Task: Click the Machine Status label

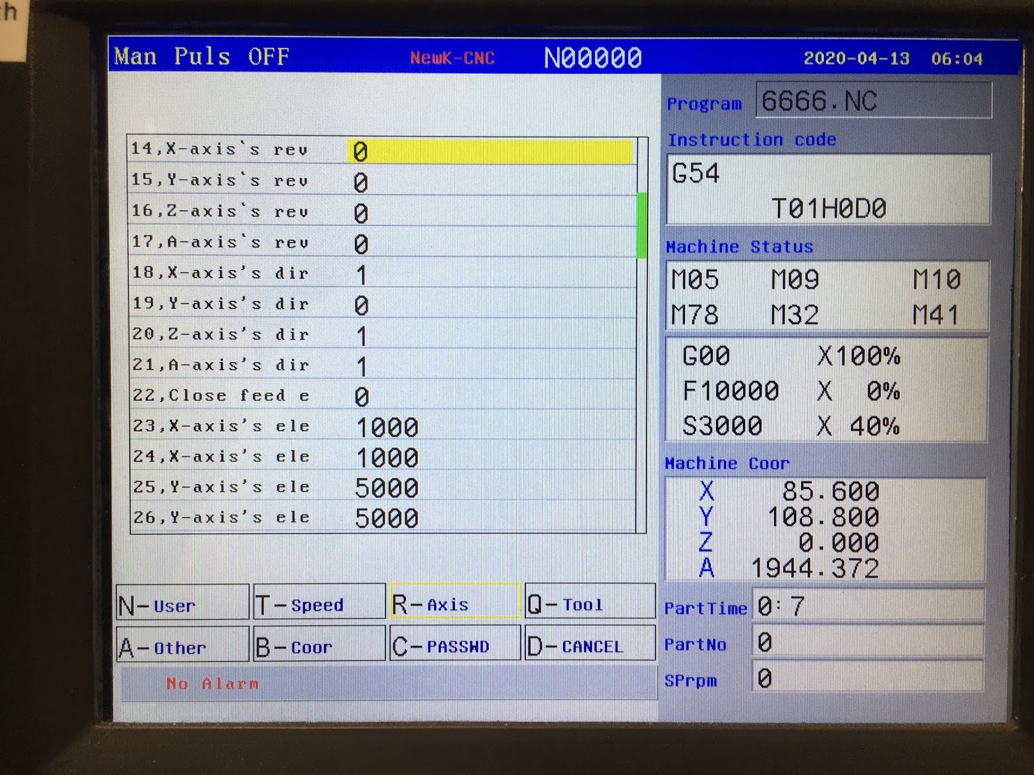Action: [739, 247]
